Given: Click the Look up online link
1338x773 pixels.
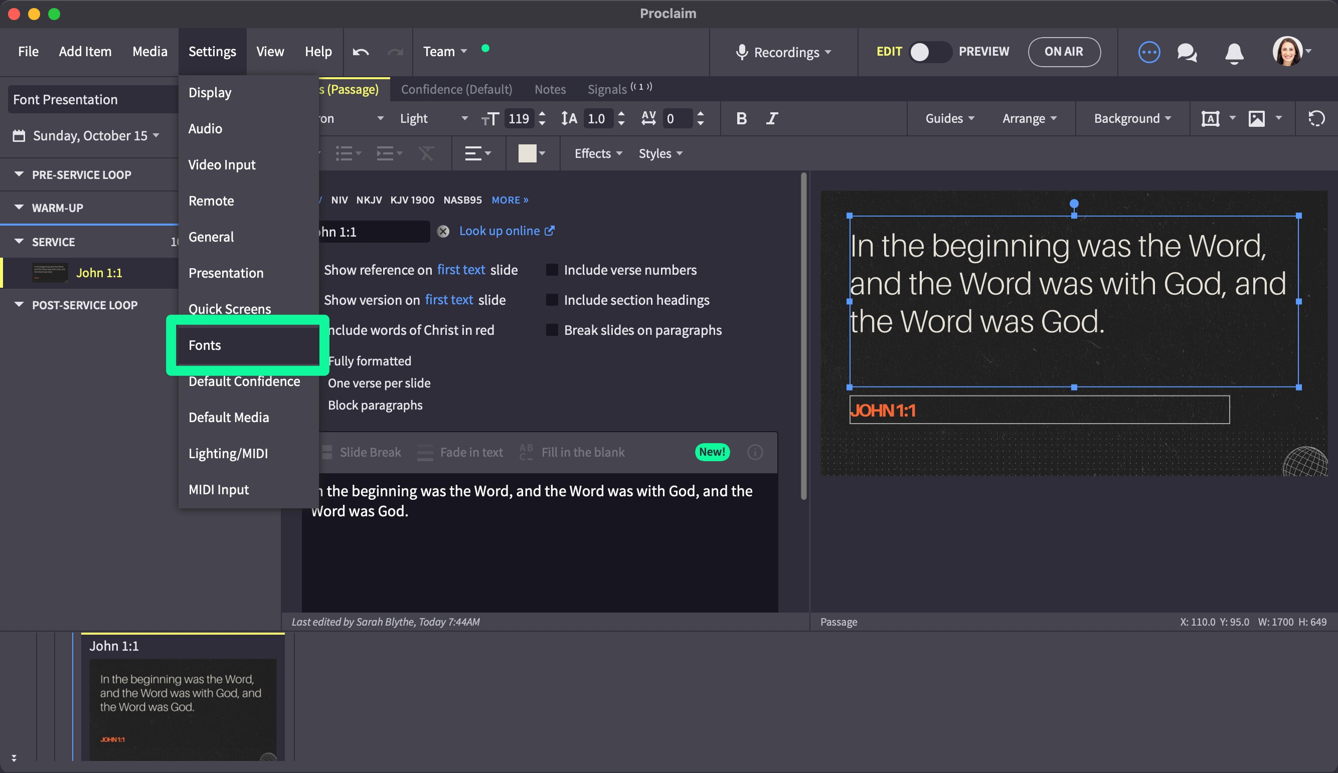Looking at the screenshot, I should tap(507, 231).
